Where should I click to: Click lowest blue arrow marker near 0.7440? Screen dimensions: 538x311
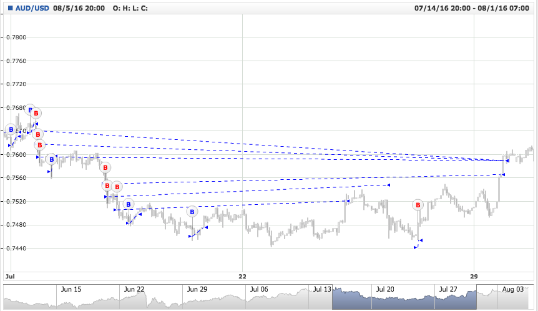[x=415, y=247]
